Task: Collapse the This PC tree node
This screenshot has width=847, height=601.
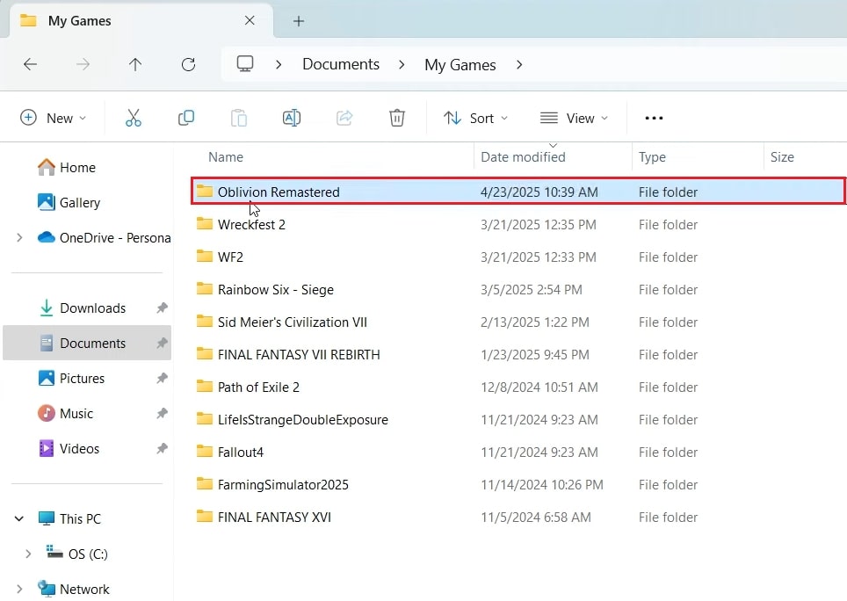Action: click(19, 519)
